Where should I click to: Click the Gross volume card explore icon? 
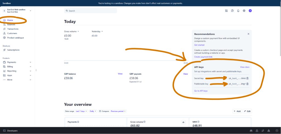[x=184, y=123]
